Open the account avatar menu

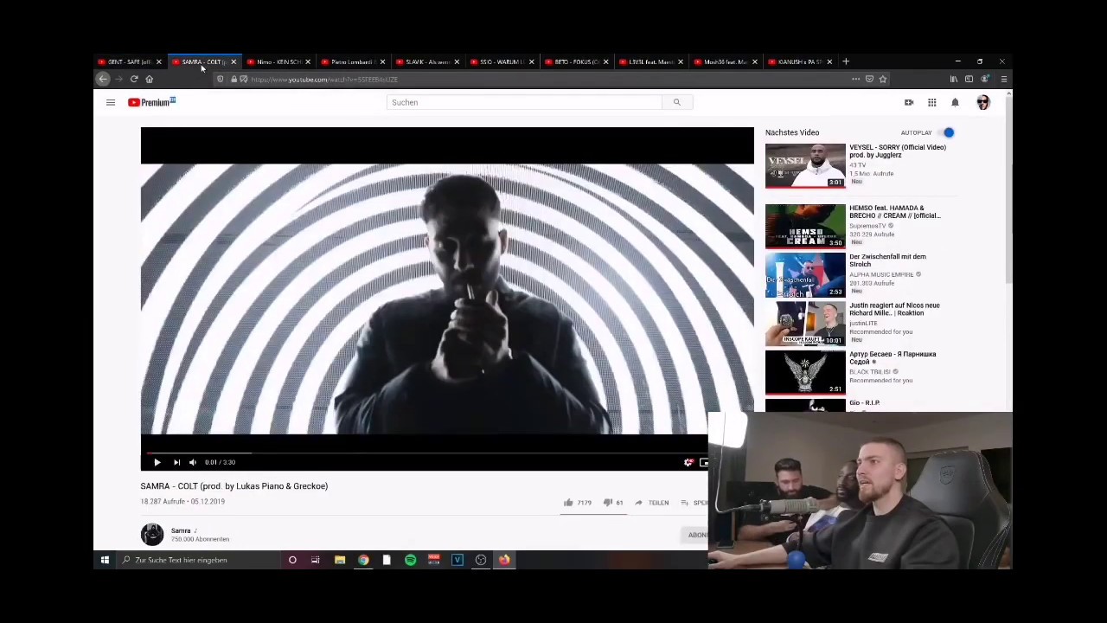[982, 102]
